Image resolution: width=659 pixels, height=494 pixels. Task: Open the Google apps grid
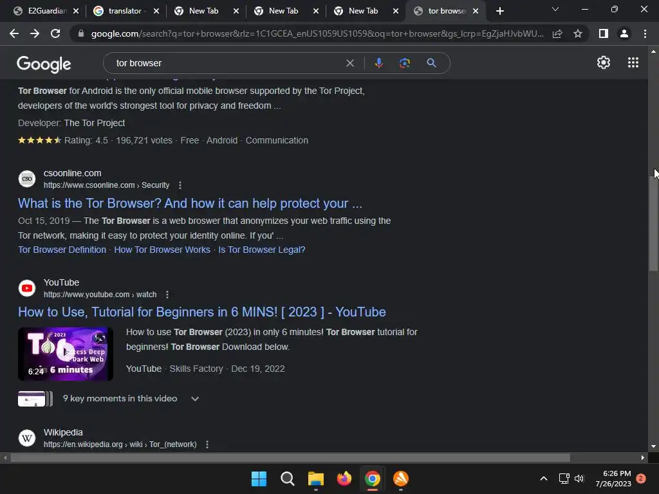click(633, 62)
